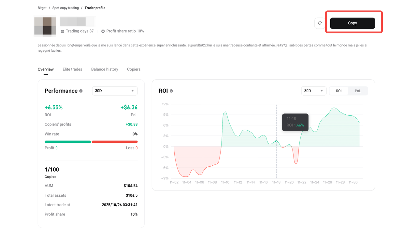Open the Balance history tab
The image size is (417, 232).
(104, 69)
